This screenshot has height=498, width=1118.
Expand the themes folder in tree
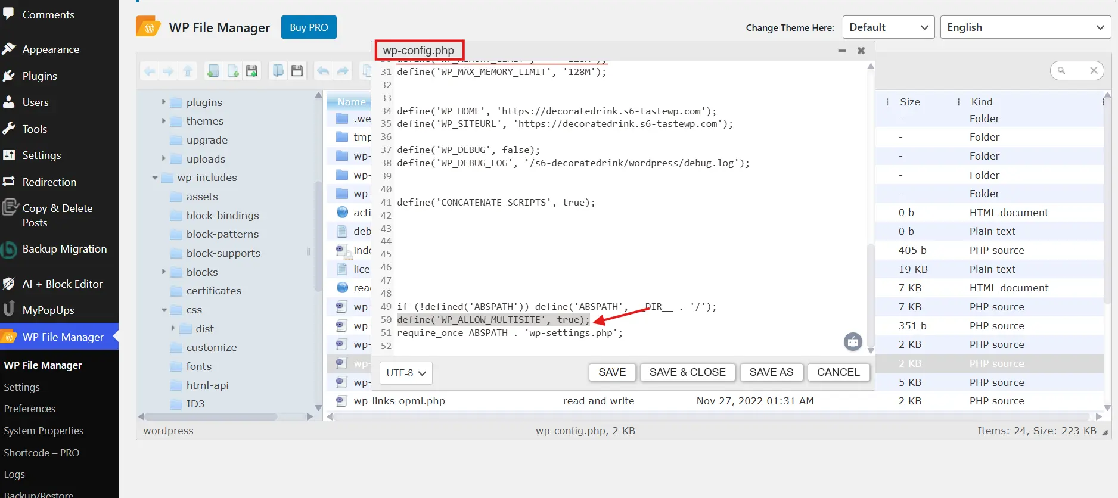(x=164, y=121)
